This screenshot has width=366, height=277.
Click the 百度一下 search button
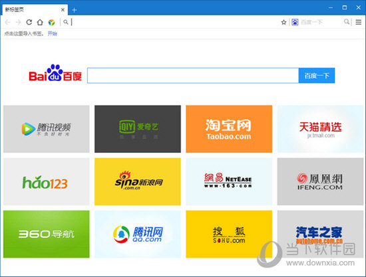coord(317,76)
